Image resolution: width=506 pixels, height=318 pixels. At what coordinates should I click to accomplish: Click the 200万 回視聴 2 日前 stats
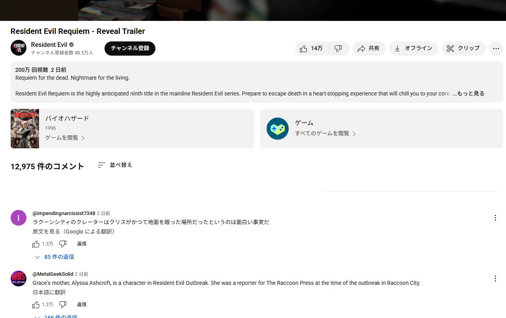click(41, 70)
